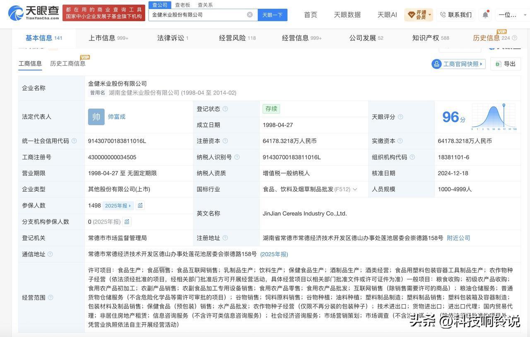Open the 基本信息 tab
This screenshot has width=530, height=337.
point(44,38)
